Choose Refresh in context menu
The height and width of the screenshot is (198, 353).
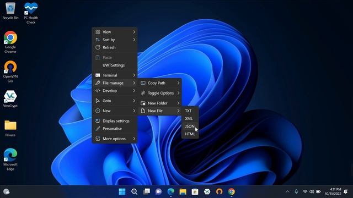pos(115,47)
